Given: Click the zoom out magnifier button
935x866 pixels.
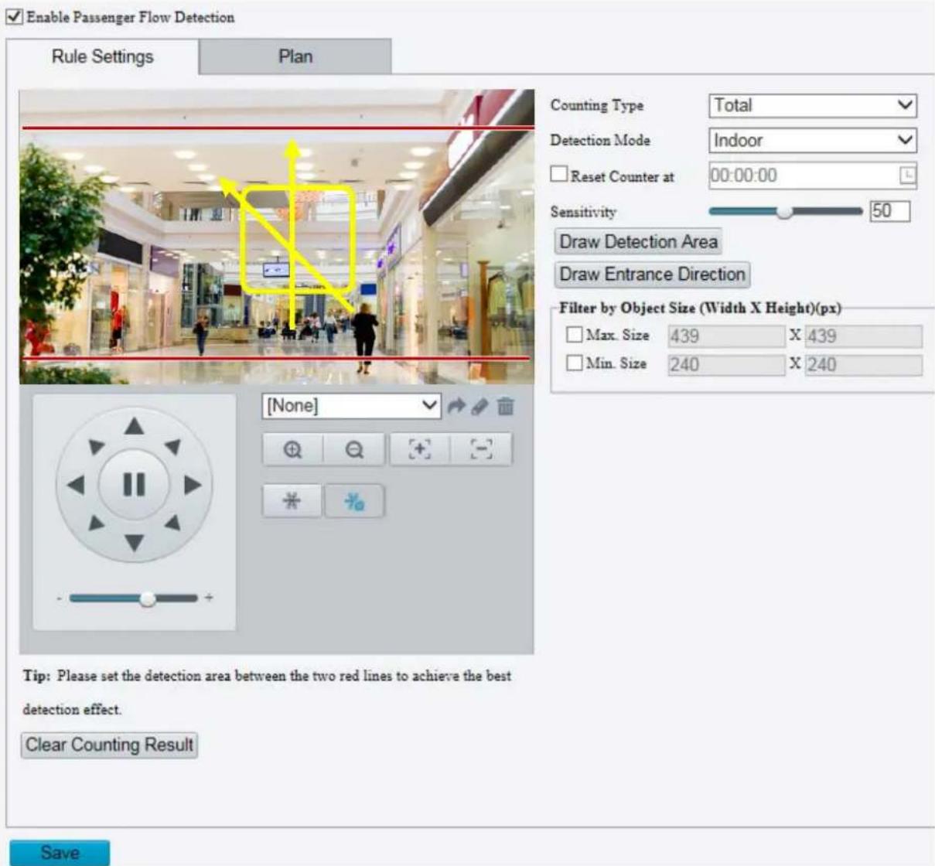Looking at the screenshot, I should tap(354, 450).
